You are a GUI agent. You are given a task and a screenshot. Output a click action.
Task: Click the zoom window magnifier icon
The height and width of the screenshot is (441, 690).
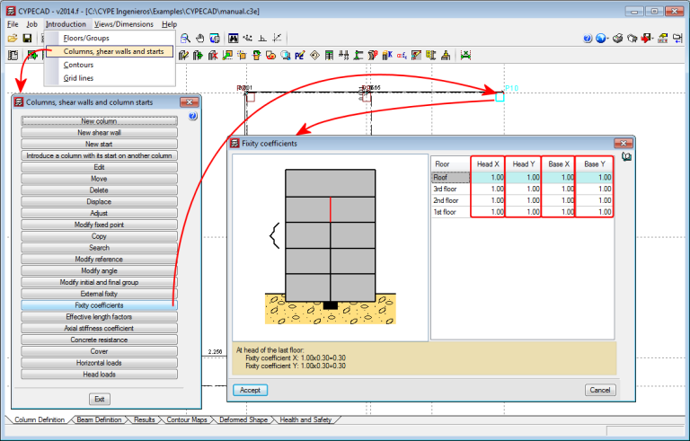click(x=185, y=39)
